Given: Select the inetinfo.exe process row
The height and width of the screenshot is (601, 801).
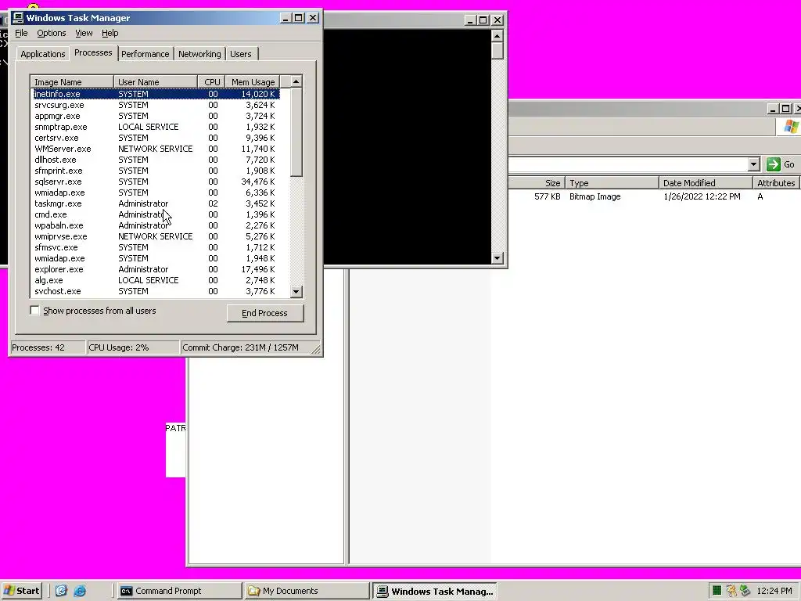Looking at the screenshot, I should tap(156, 94).
